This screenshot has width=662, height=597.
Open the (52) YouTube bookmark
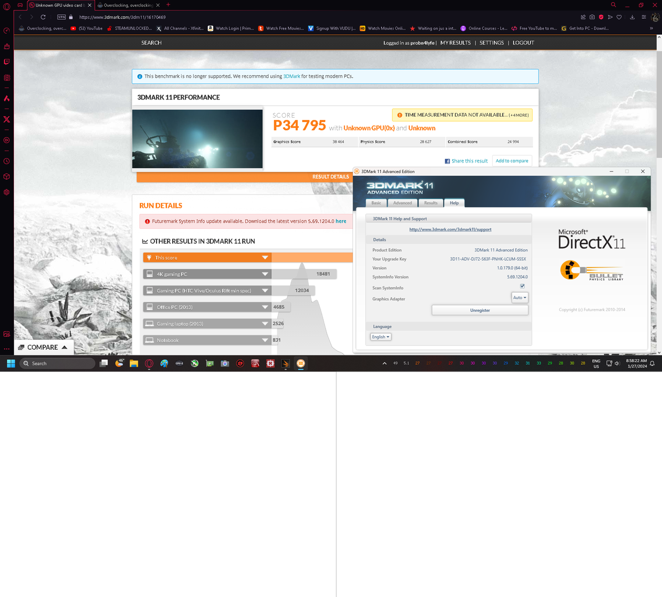(x=86, y=28)
